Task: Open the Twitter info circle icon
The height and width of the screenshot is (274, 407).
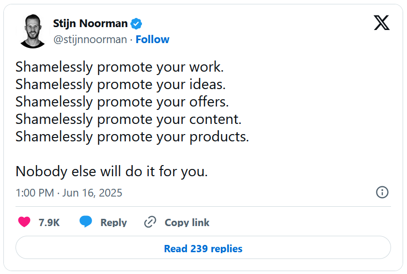Action: (382, 192)
